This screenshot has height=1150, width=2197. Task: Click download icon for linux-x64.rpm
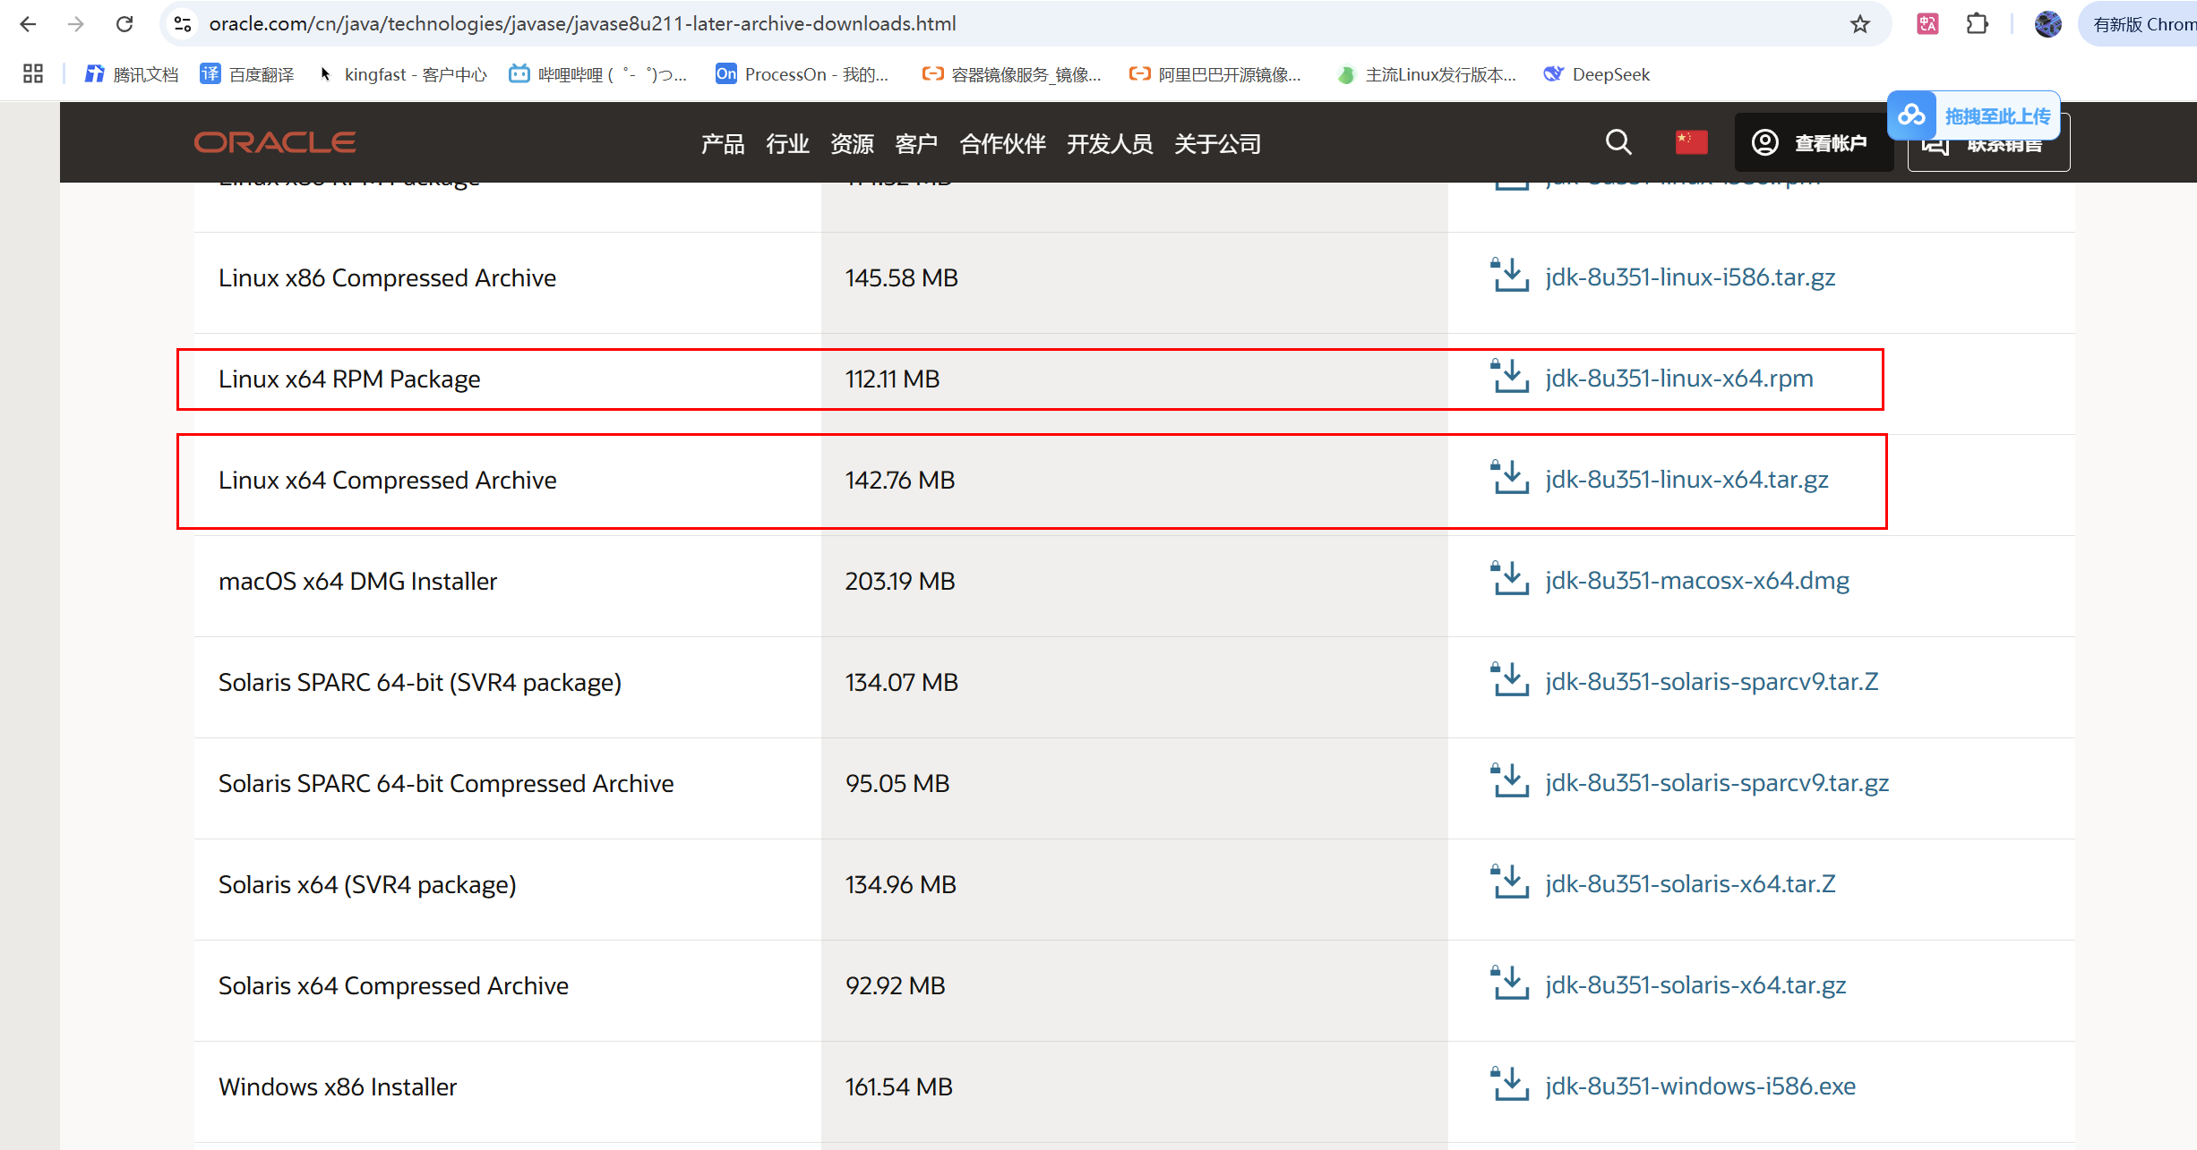1510,376
